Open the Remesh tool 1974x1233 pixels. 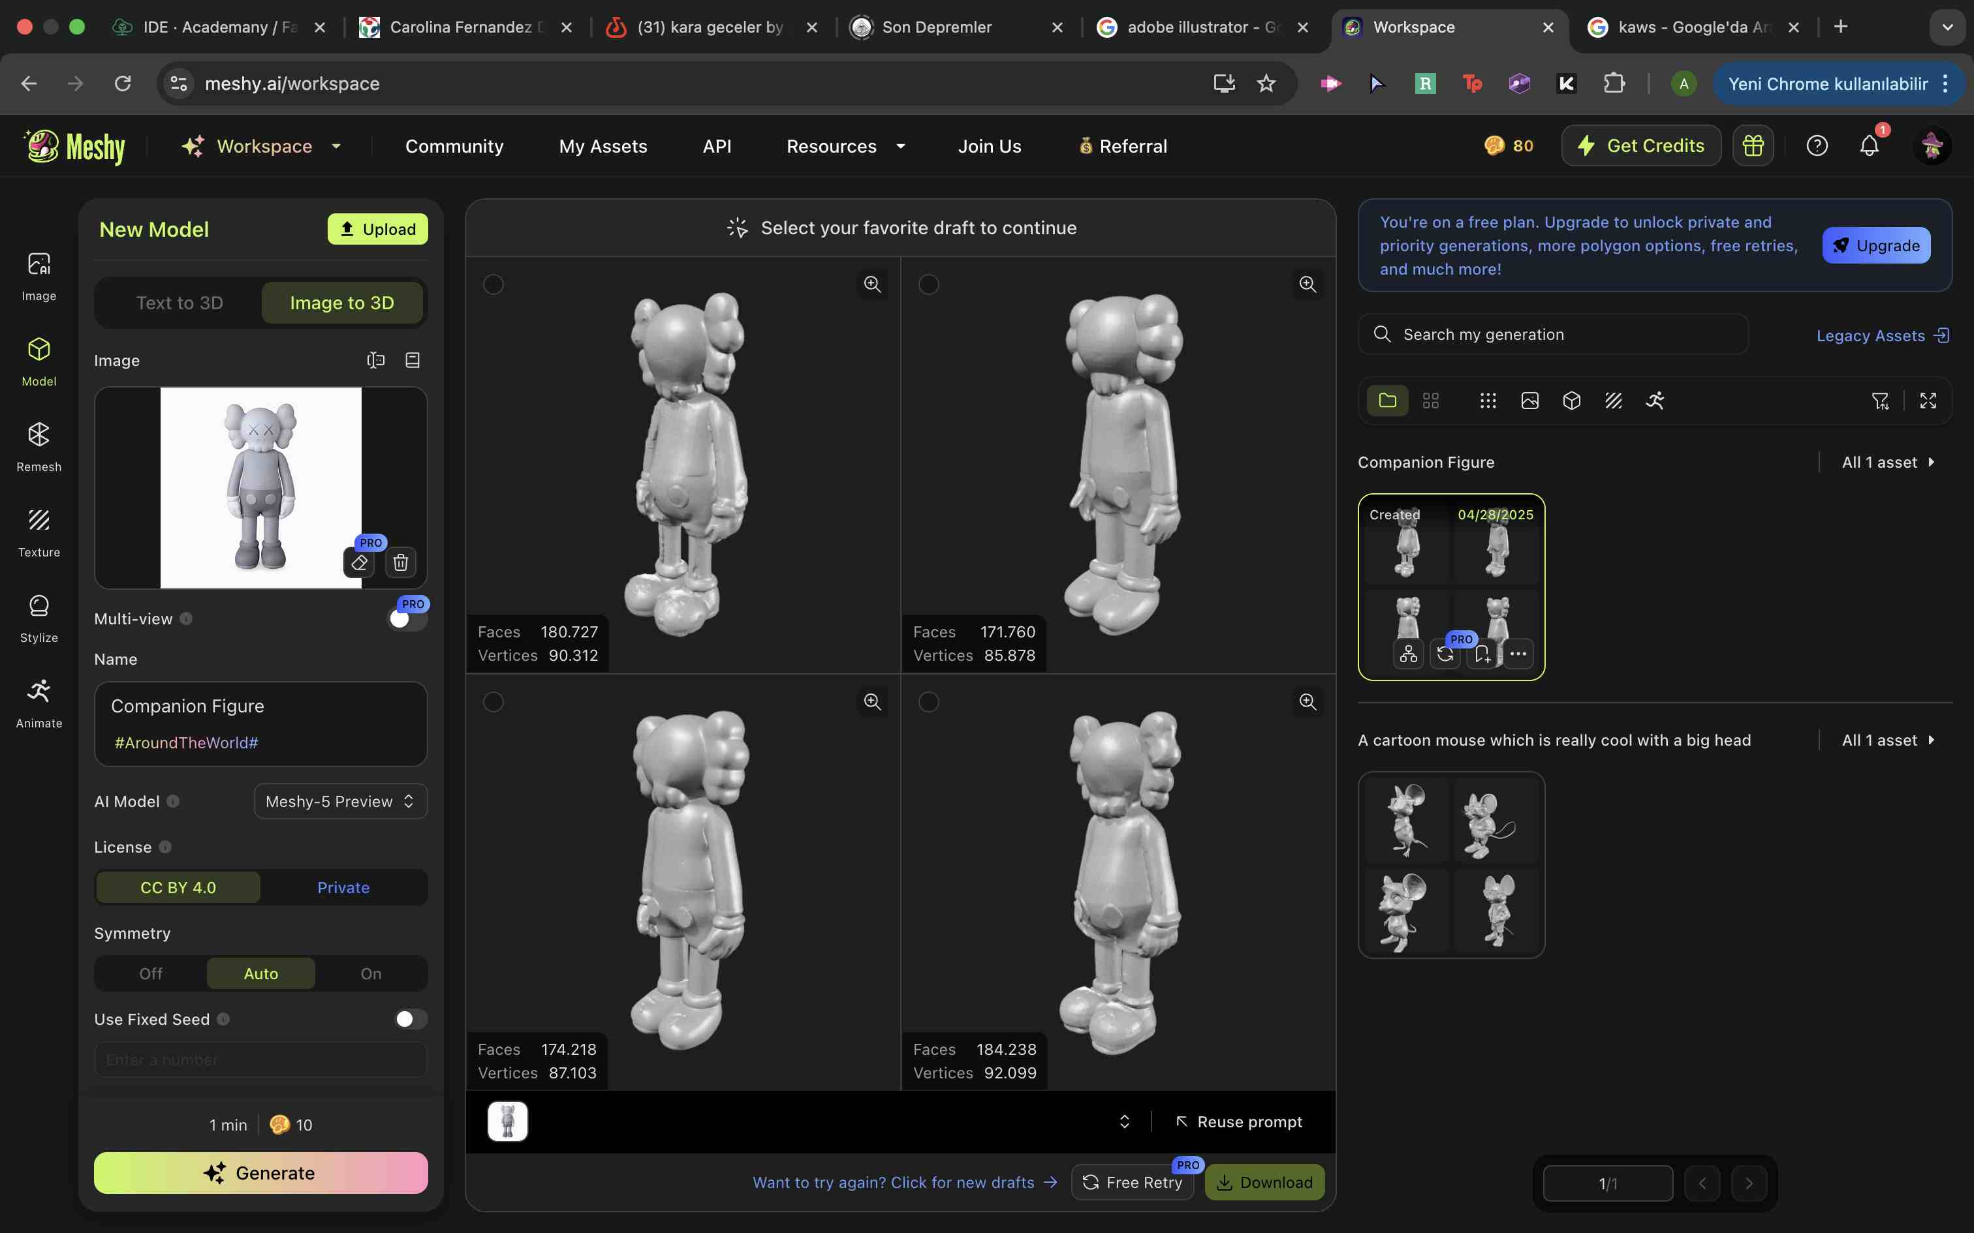pyautogui.click(x=39, y=448)
